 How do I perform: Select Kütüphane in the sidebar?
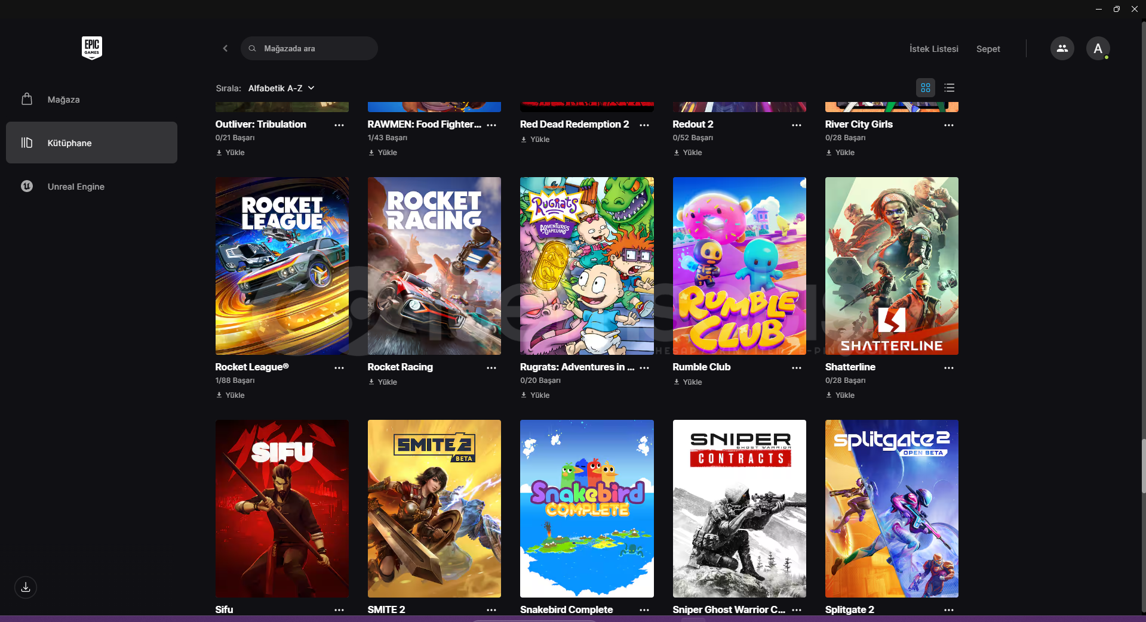click(91, 143)
